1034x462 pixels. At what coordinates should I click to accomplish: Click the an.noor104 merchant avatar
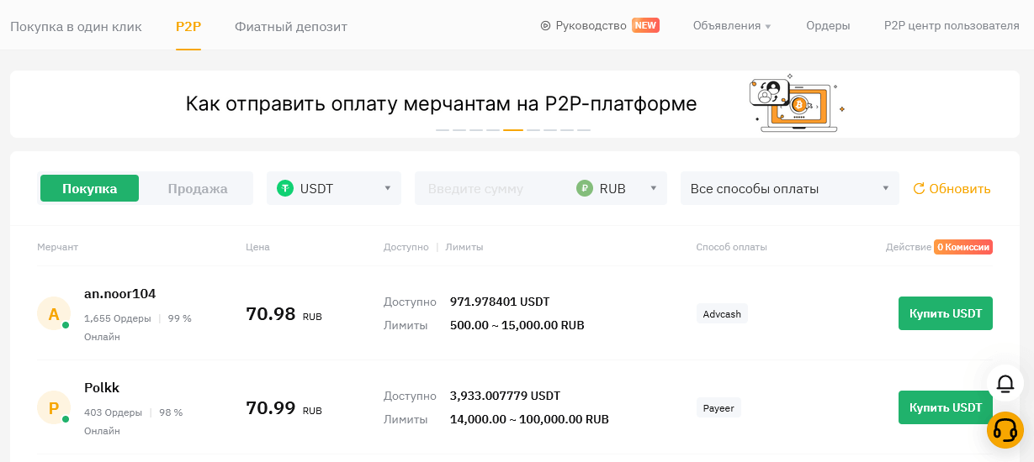coord(54,314)
